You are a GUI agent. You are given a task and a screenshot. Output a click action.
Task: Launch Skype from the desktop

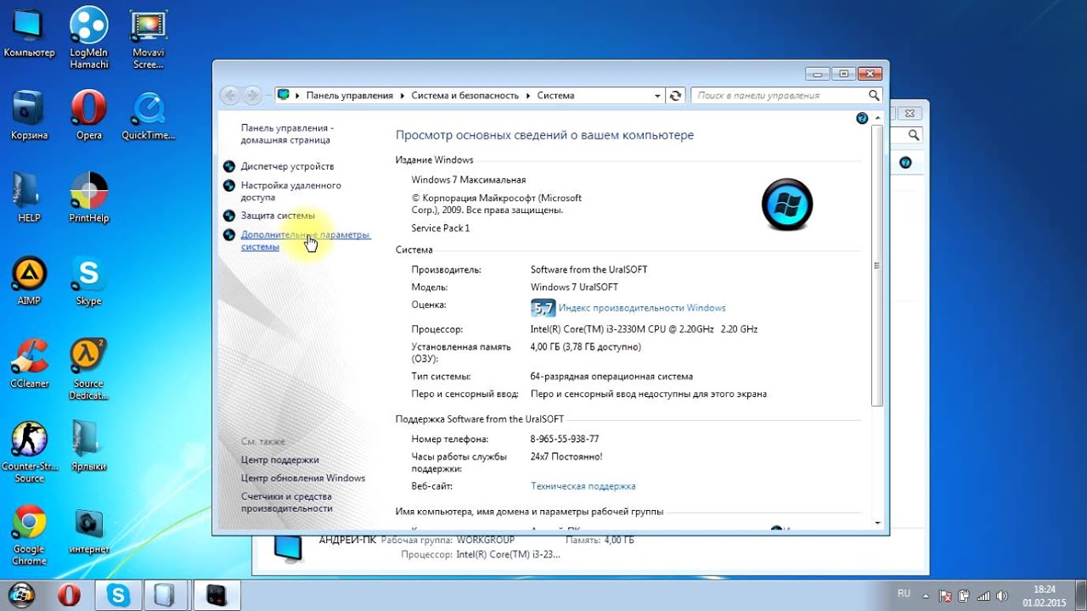coord(88,280)
